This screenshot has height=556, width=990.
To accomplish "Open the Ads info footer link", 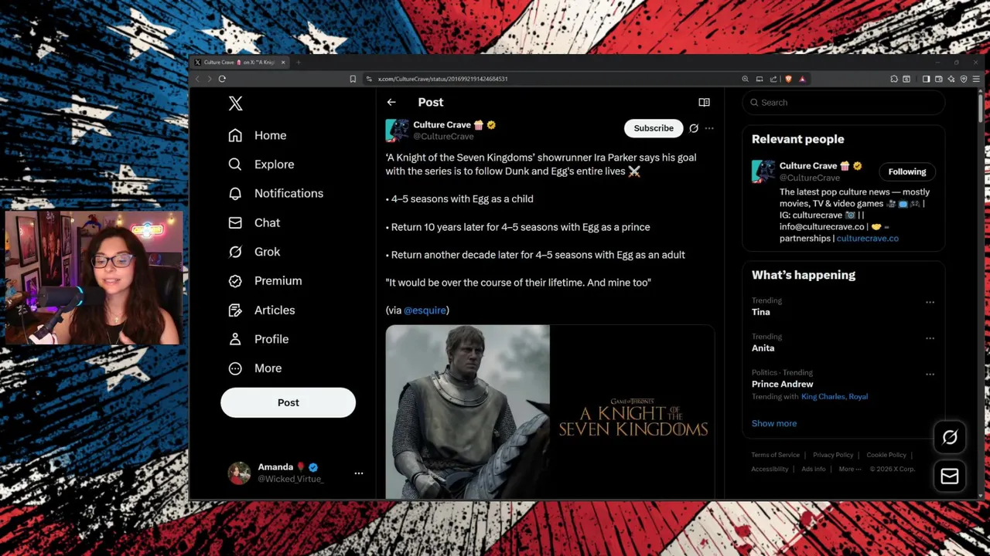I will [x=814, y=469].
